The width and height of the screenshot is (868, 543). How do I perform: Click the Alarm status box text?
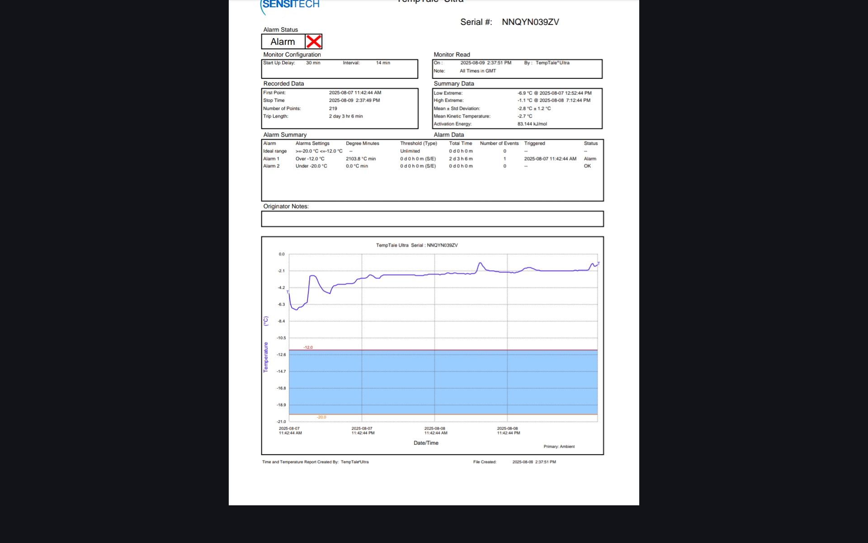(x=283, y=42)
